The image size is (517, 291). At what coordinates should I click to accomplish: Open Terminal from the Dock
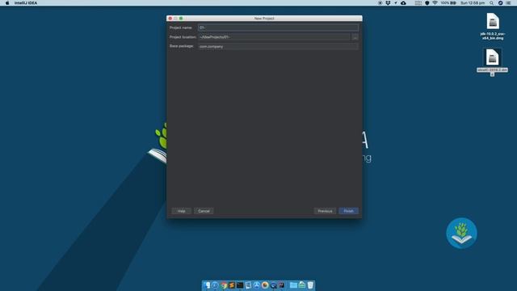click(x=240, y=285)
